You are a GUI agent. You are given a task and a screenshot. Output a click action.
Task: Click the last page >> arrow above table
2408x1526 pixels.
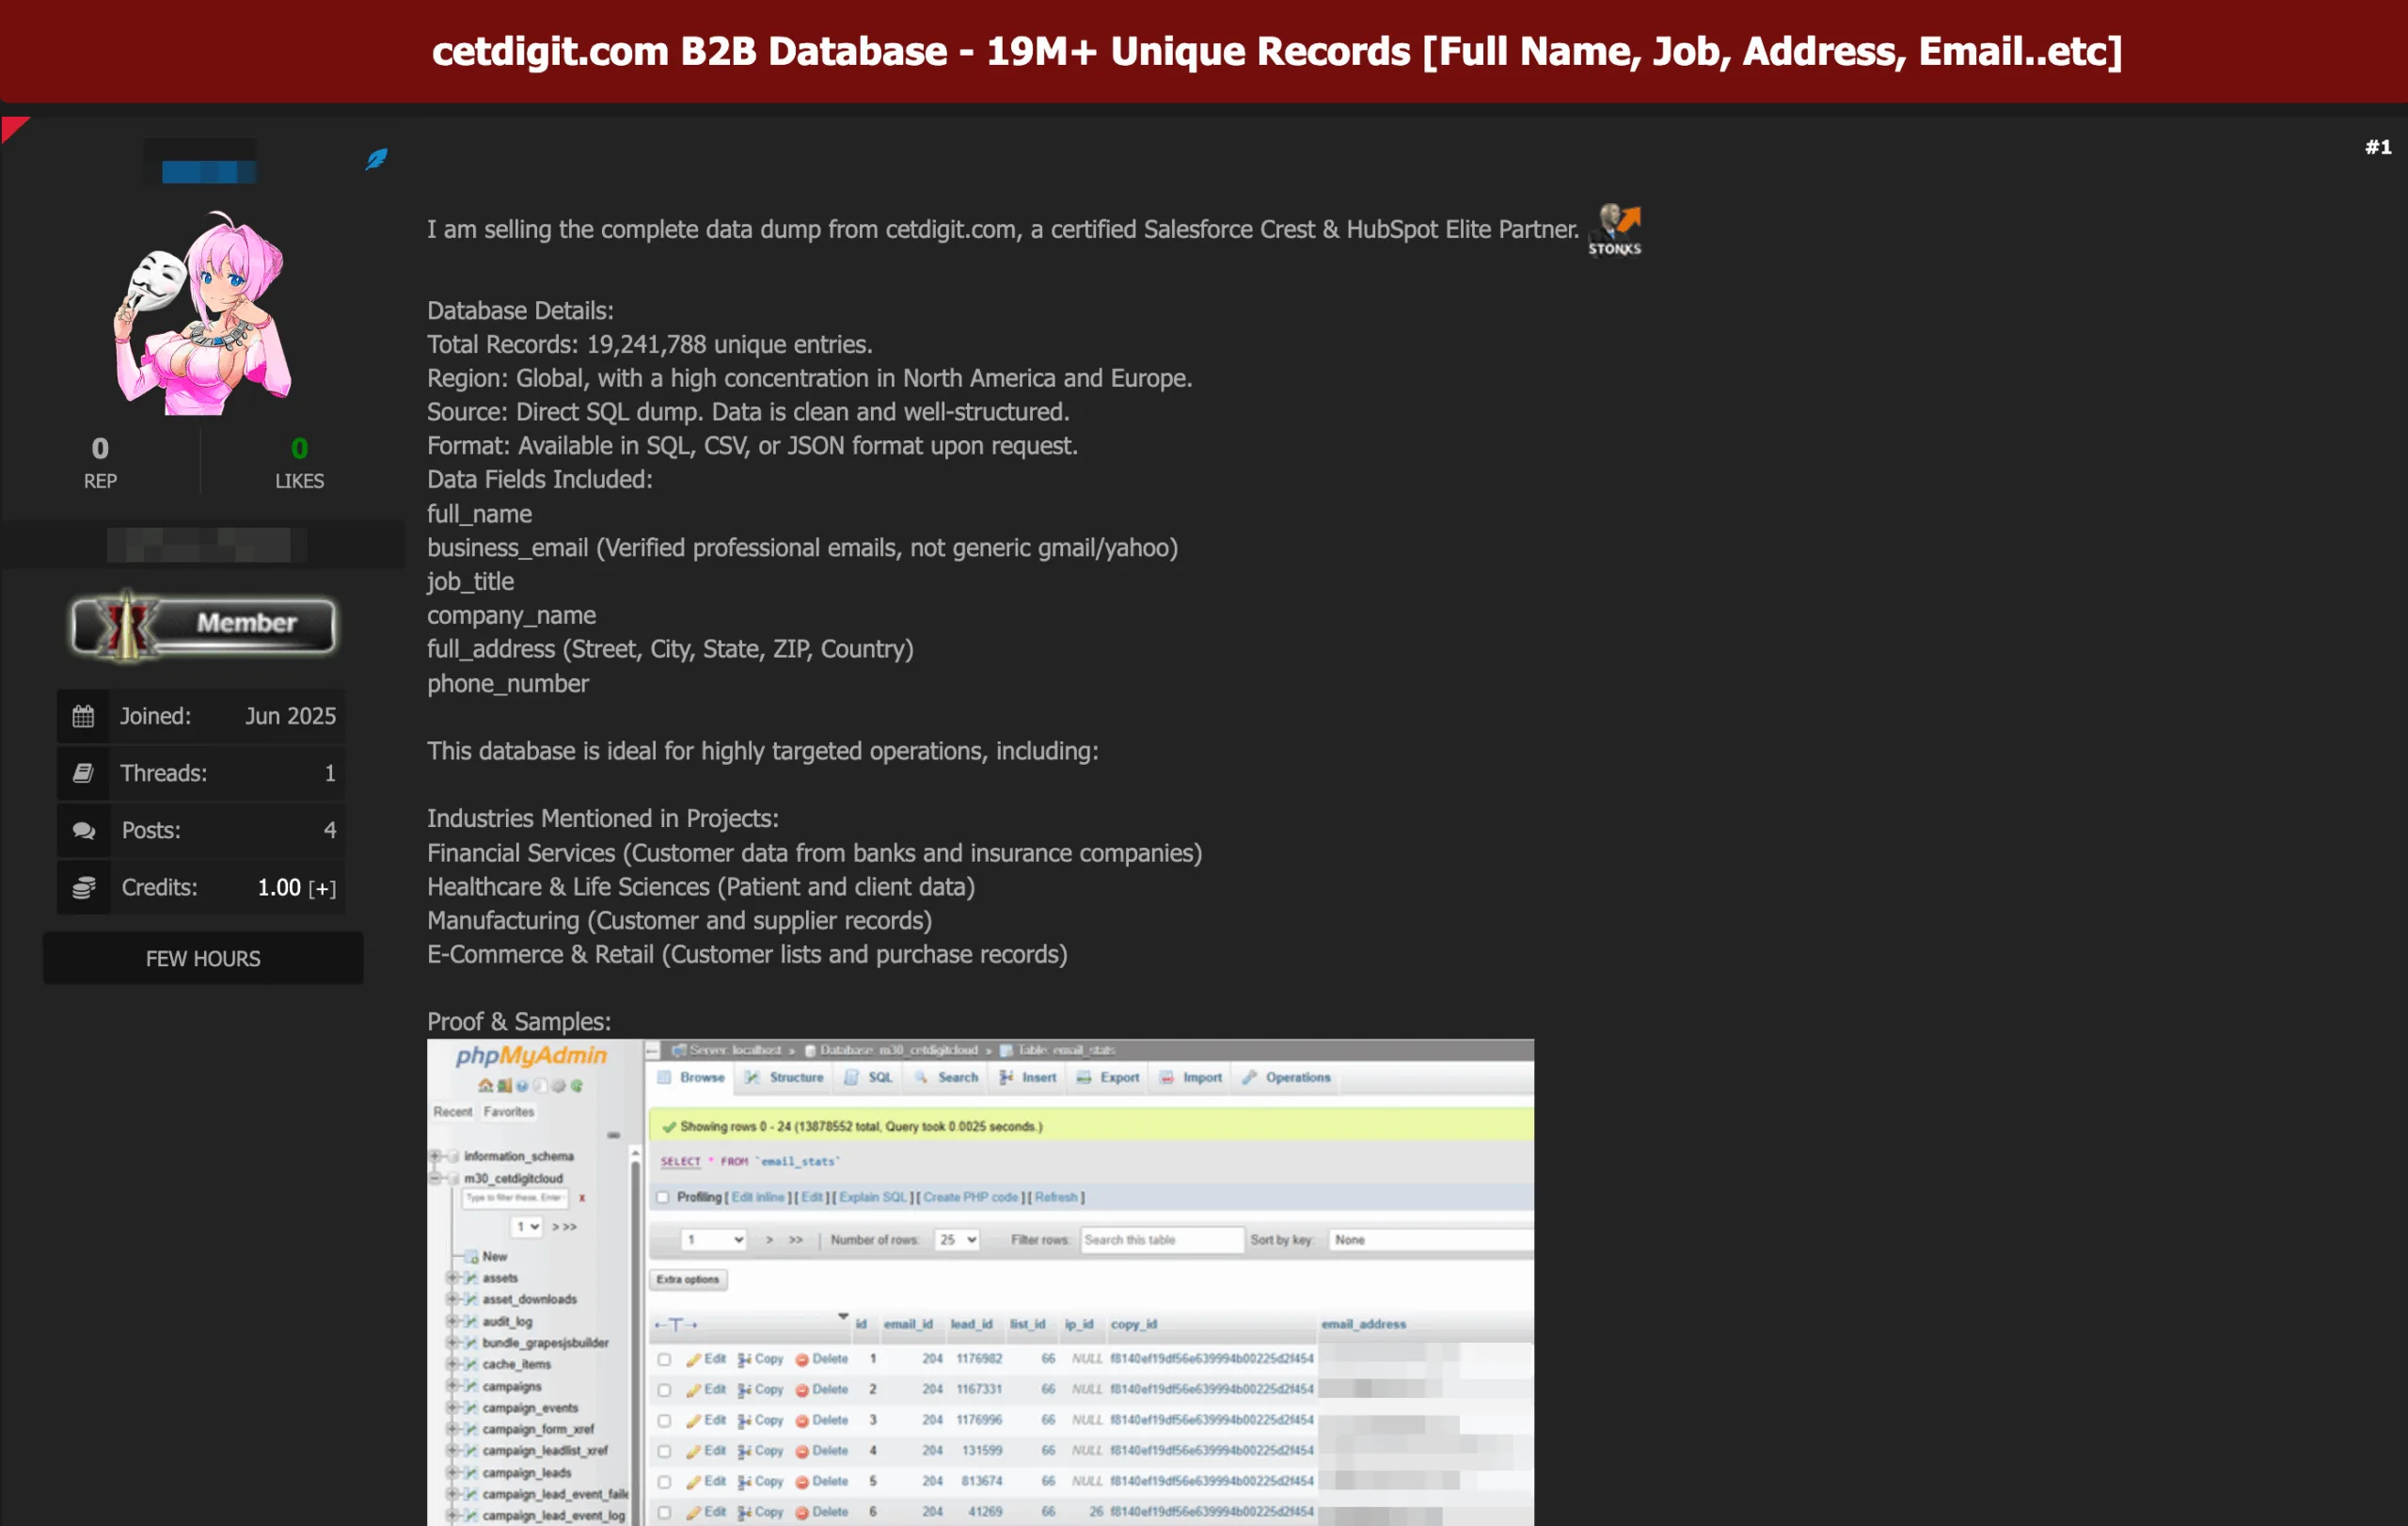tap(796, 1240)
